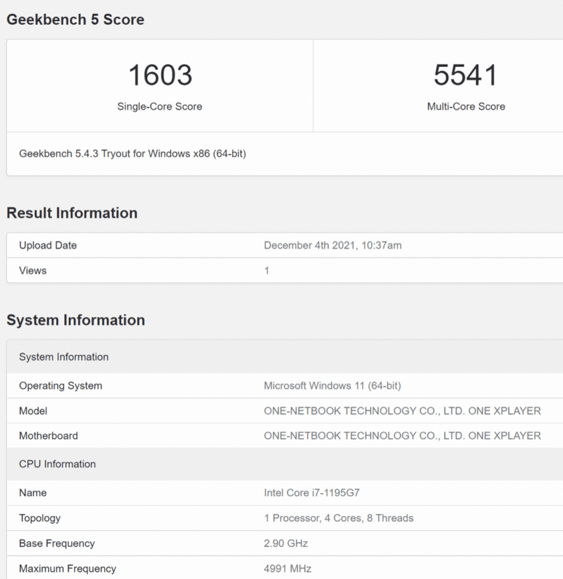This screenshot has height=579, width=563.
Task: Select the Name row under CPU Information
Action: click(x=33, y=493)
